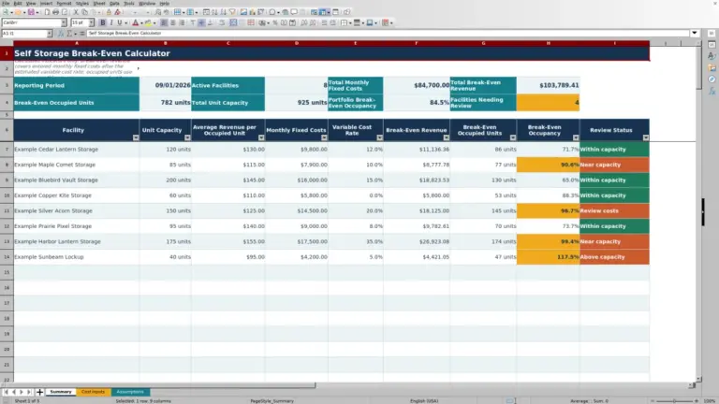The height and width of the screenshot is (404, 719).
Task: Go to the first sheet arrow
Action: click(6, 392)
